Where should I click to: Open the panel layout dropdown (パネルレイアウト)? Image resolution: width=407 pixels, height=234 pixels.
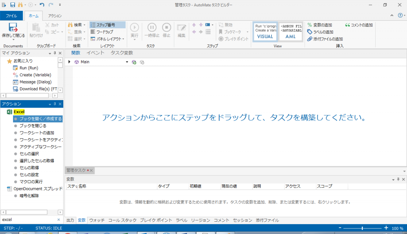123,39
